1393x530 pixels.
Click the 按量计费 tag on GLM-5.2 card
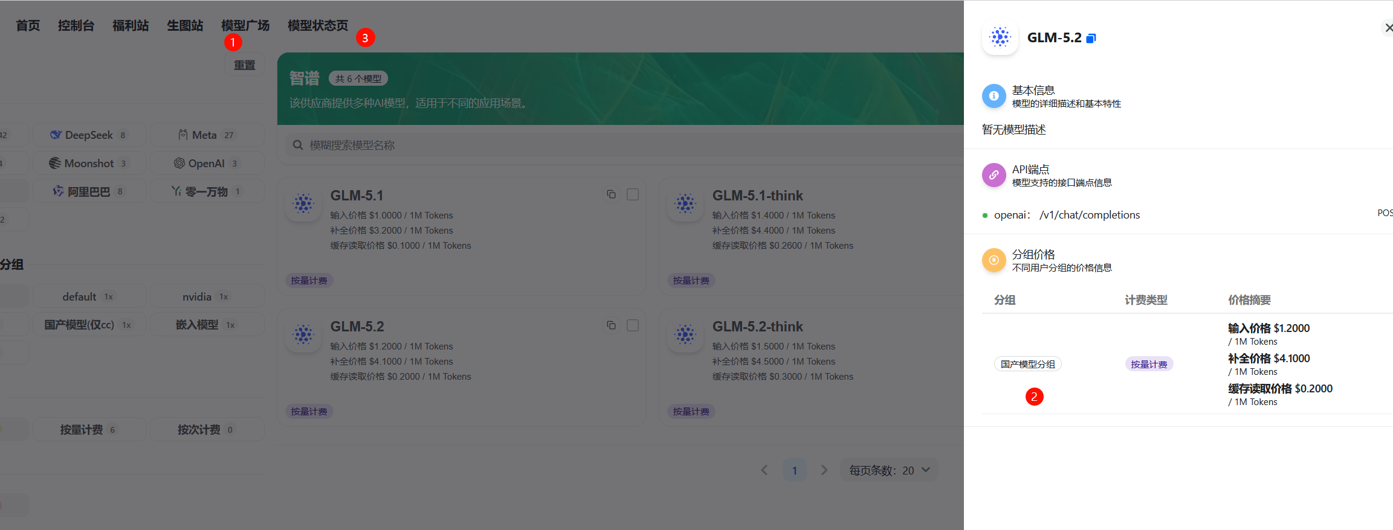pos(309,412)
